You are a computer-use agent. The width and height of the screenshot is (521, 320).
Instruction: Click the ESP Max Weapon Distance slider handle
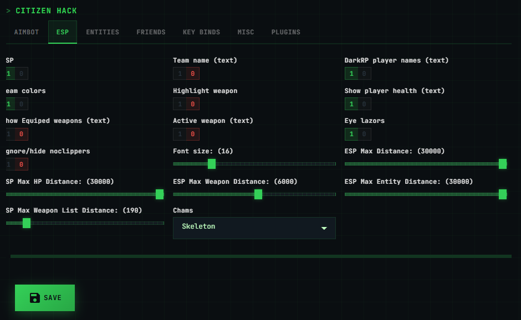[258, 194]
